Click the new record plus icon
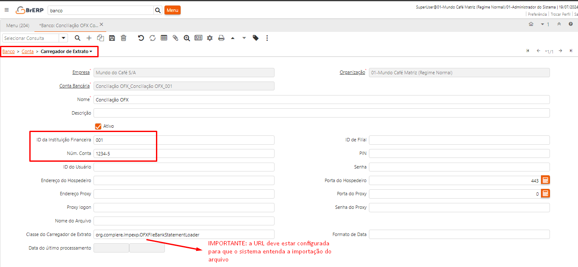 click(89, 38)
